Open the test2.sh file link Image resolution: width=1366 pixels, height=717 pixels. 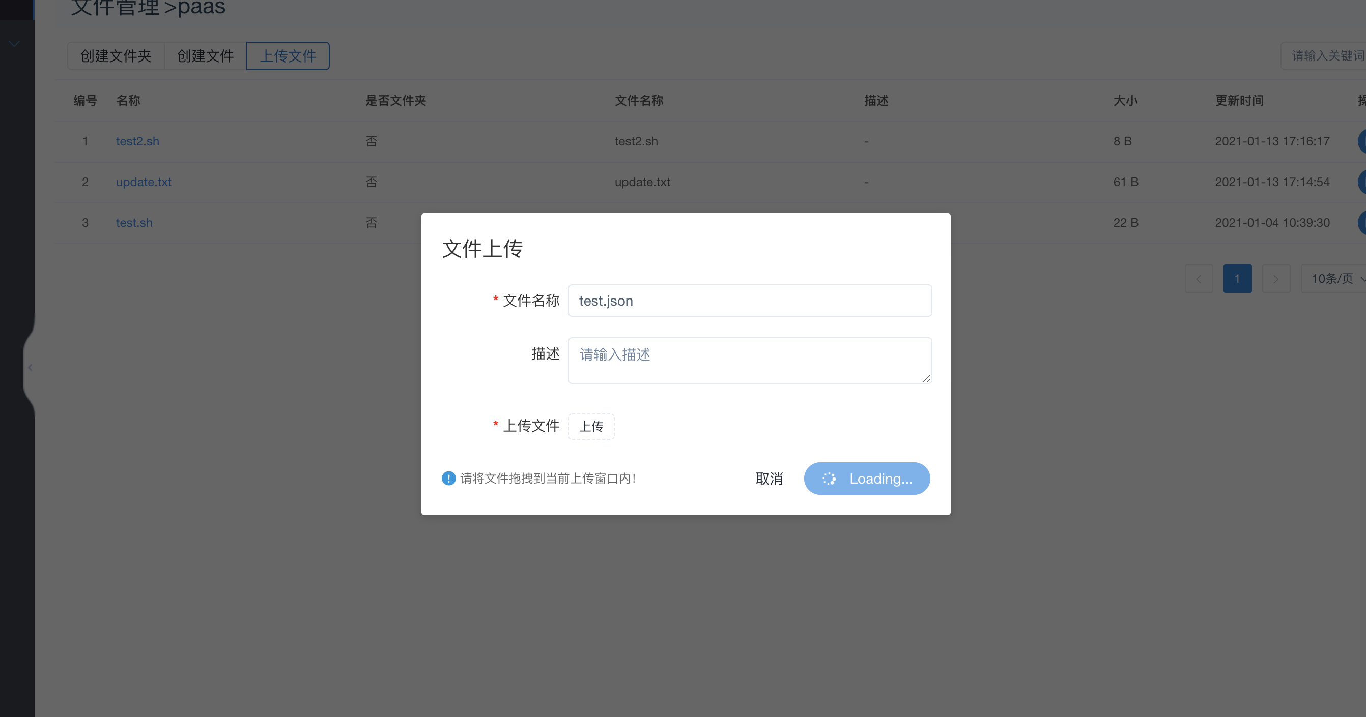click(137, 141)
